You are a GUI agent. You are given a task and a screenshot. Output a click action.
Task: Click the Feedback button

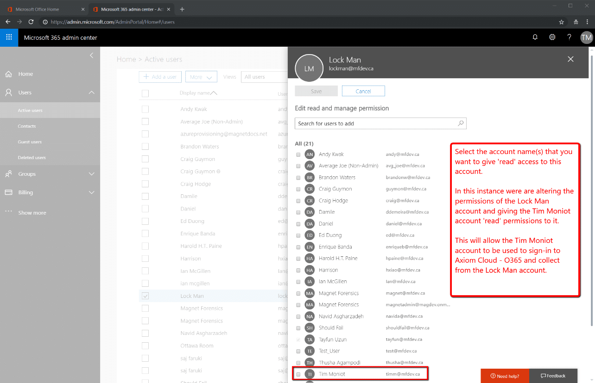tap(553, 376)
